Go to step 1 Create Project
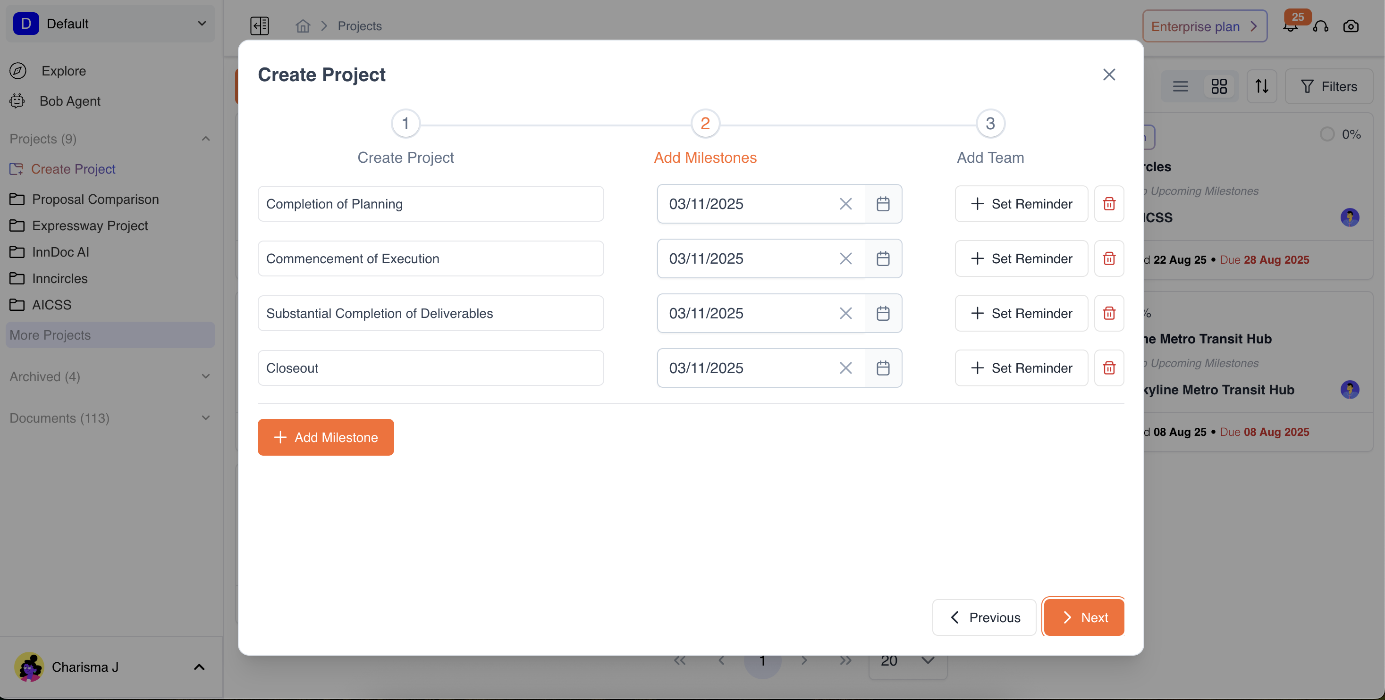 pyautogui.click(x=405, y=124)
